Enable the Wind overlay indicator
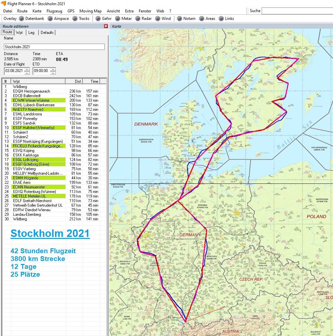Viewport: 333px width, 336px height. point(158,19)
